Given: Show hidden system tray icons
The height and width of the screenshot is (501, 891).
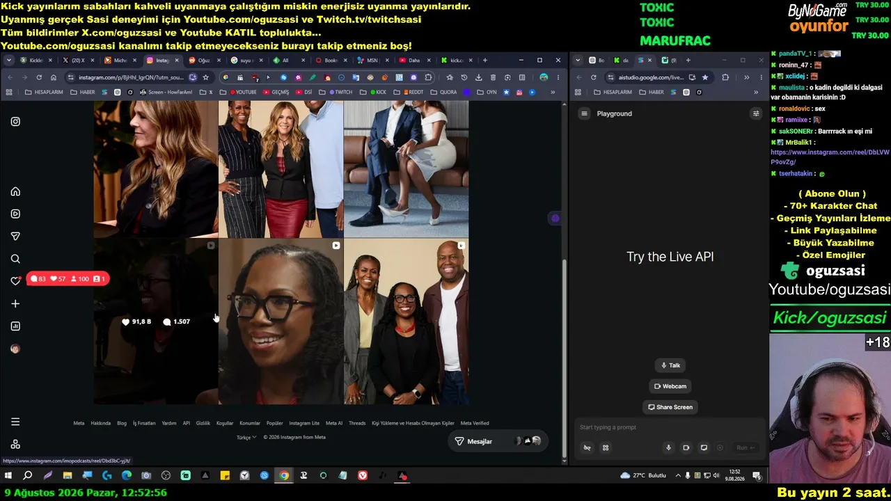Looking at the screenshot, I should pos(679,476).
